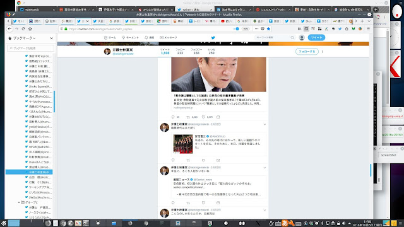Open the 通知 item in Twitter navigation

tap(150, 38)
